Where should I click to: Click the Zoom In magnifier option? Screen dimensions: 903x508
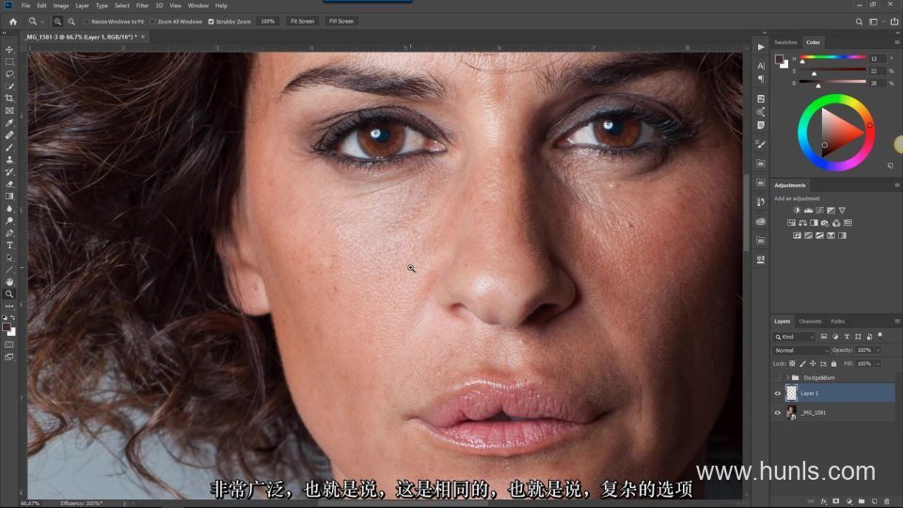point(57,22)
